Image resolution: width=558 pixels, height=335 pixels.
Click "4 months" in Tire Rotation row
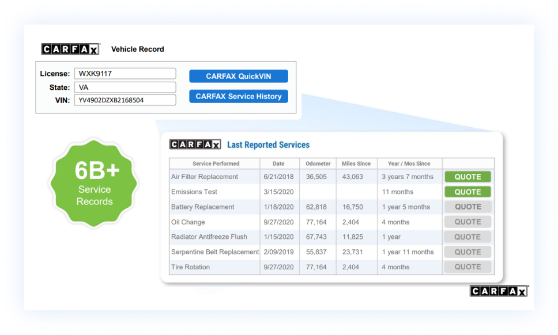click(395, 267)
